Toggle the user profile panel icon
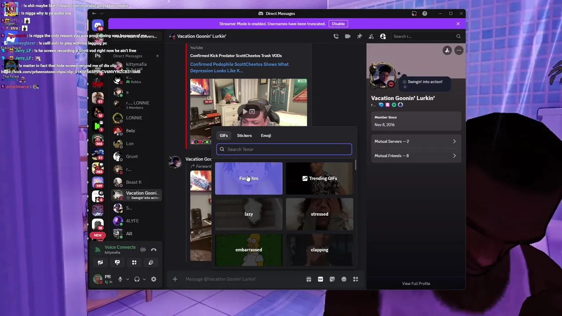Viewport: 562px width, 316px height. click(383, 36)
